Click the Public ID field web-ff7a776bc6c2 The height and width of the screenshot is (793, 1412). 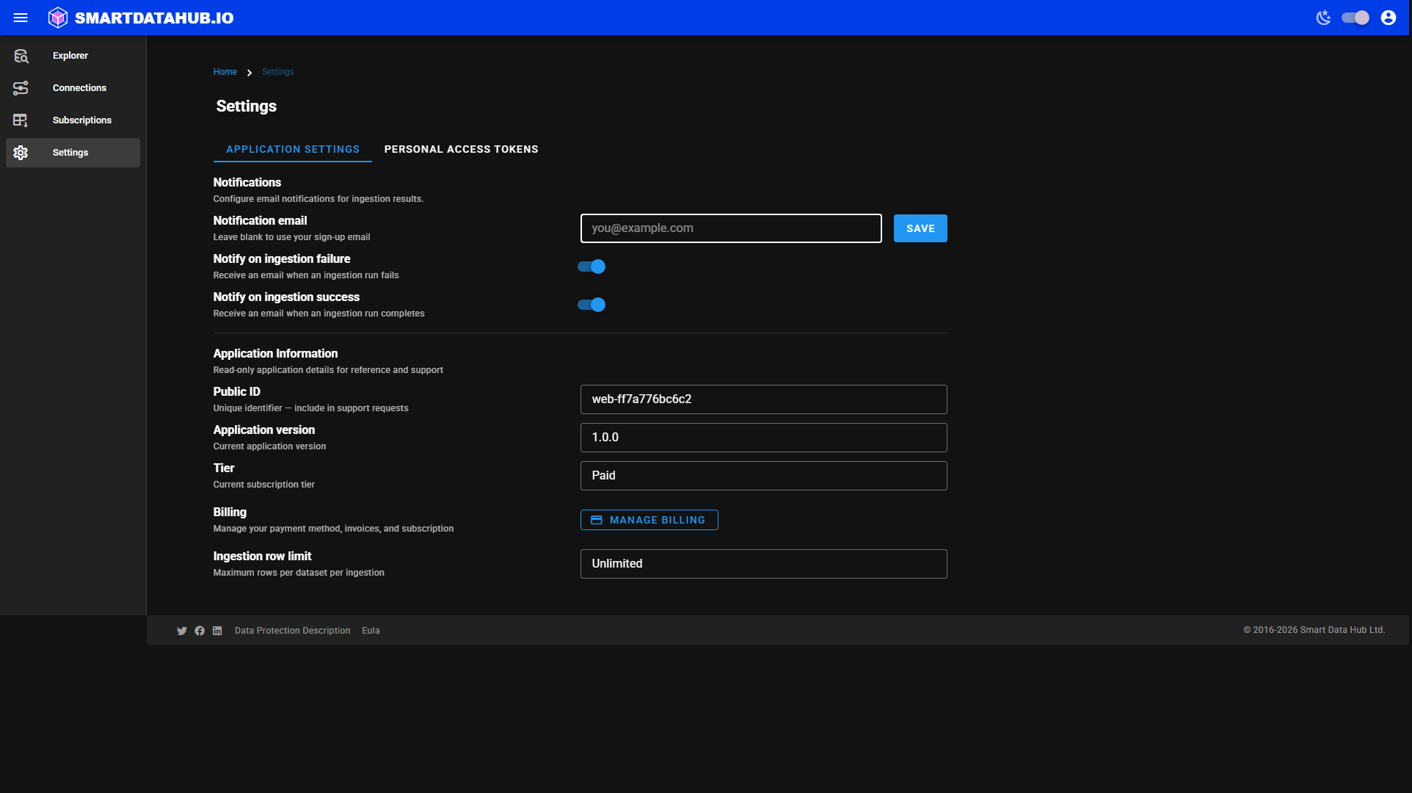[x=764, y=399]
